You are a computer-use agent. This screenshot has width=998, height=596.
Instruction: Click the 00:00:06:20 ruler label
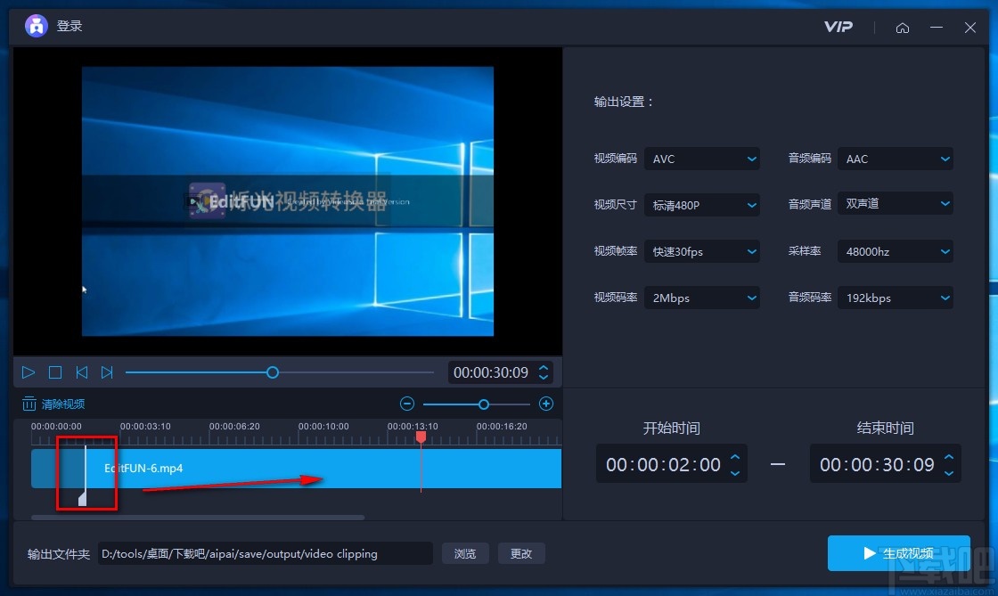234,426
